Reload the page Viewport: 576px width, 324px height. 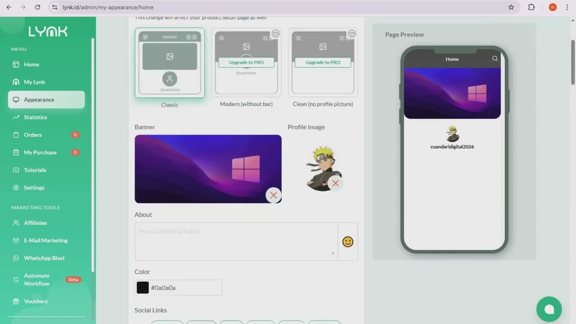[37, 7]
